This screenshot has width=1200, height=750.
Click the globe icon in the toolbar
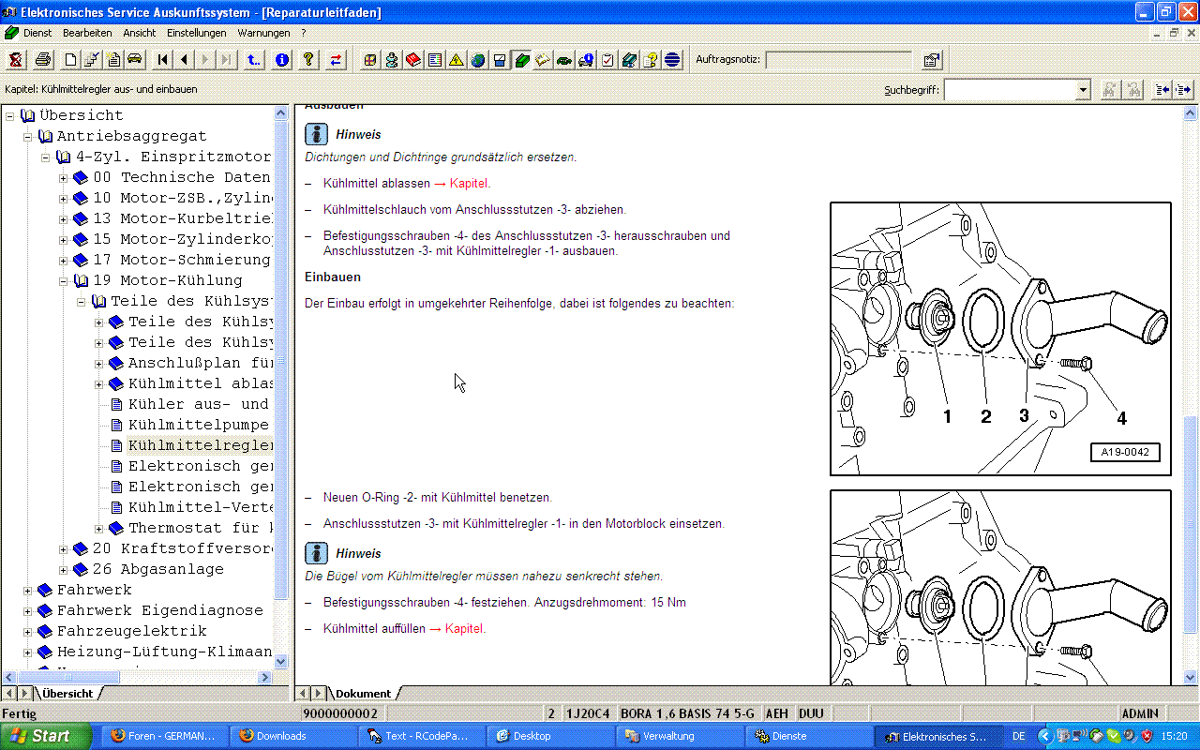(x=478, y=60)
